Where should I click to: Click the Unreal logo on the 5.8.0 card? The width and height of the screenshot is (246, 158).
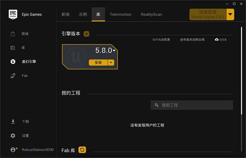coord(76,57)
